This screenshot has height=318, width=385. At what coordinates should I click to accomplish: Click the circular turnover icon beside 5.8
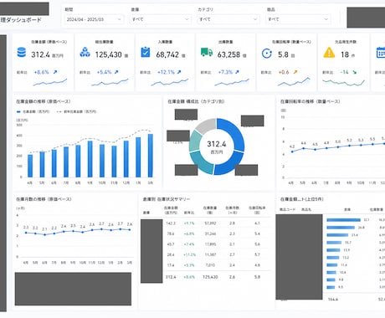click(267, 54)
